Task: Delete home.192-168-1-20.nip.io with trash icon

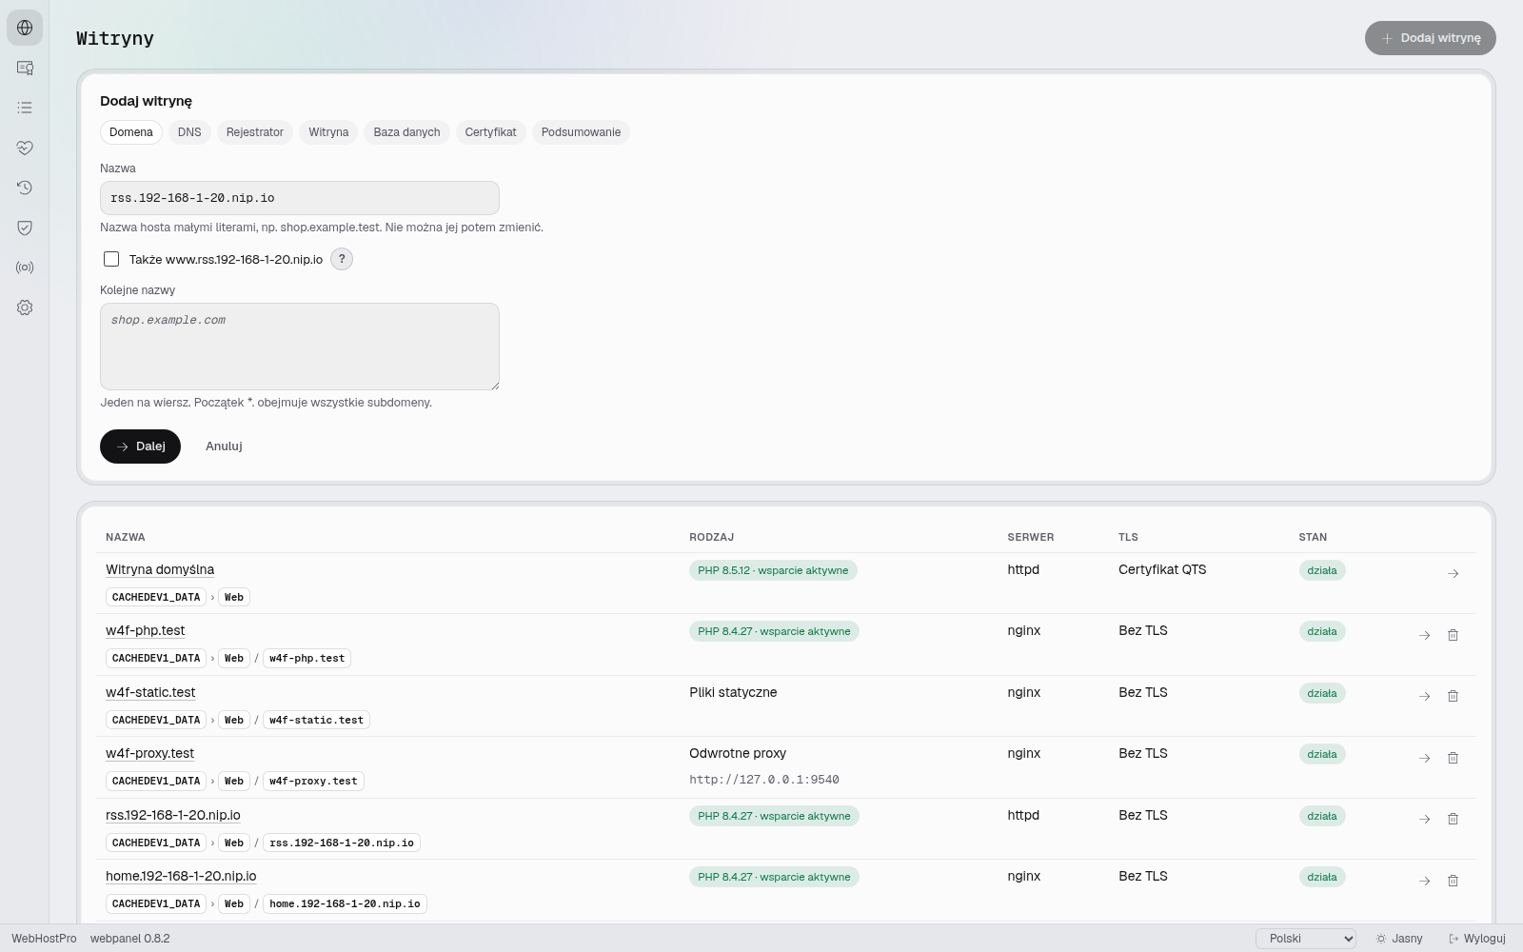Action: pyautogui.click(x=1453, y=881)
